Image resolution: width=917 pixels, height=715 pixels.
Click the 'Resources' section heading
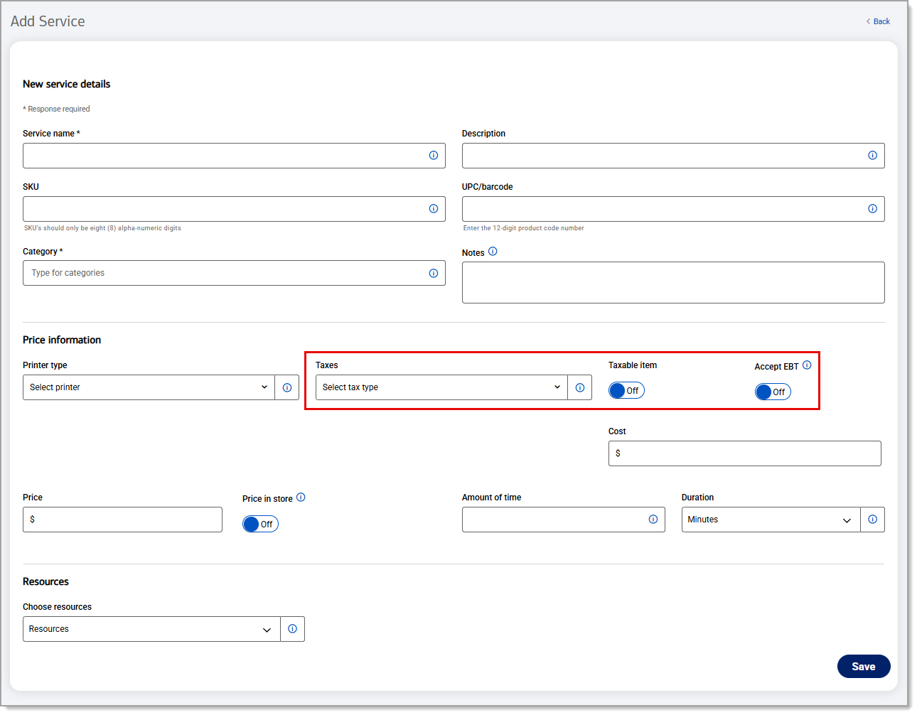(45, 581)
